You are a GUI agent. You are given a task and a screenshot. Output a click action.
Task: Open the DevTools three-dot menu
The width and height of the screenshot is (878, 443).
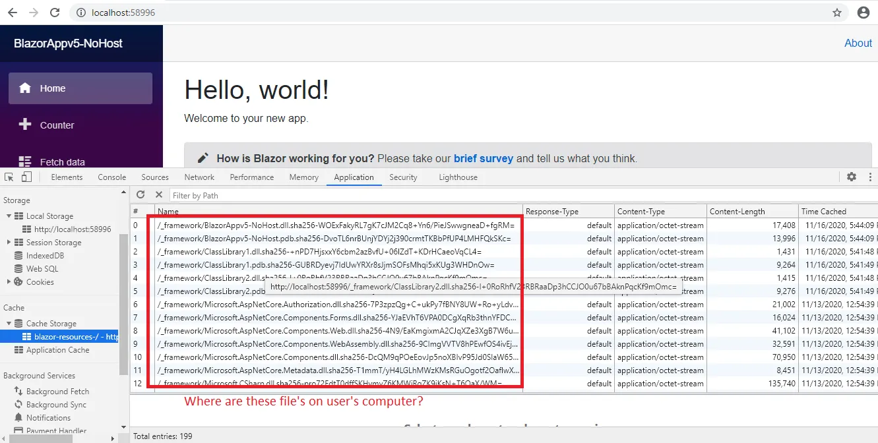[x=871, y=177]
